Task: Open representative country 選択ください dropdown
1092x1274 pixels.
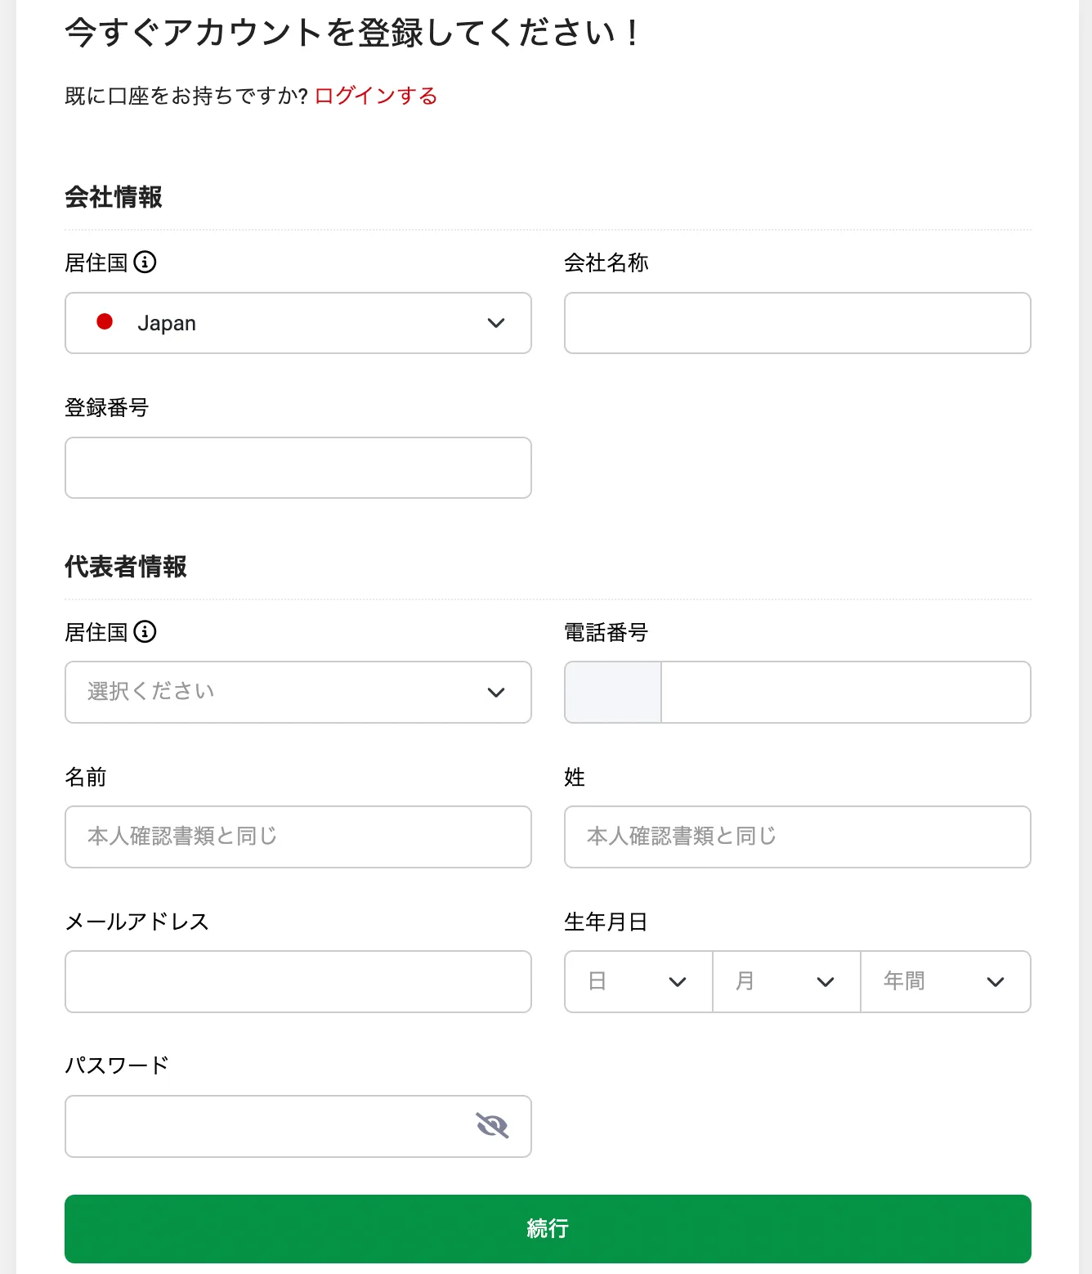Action: 298,693
